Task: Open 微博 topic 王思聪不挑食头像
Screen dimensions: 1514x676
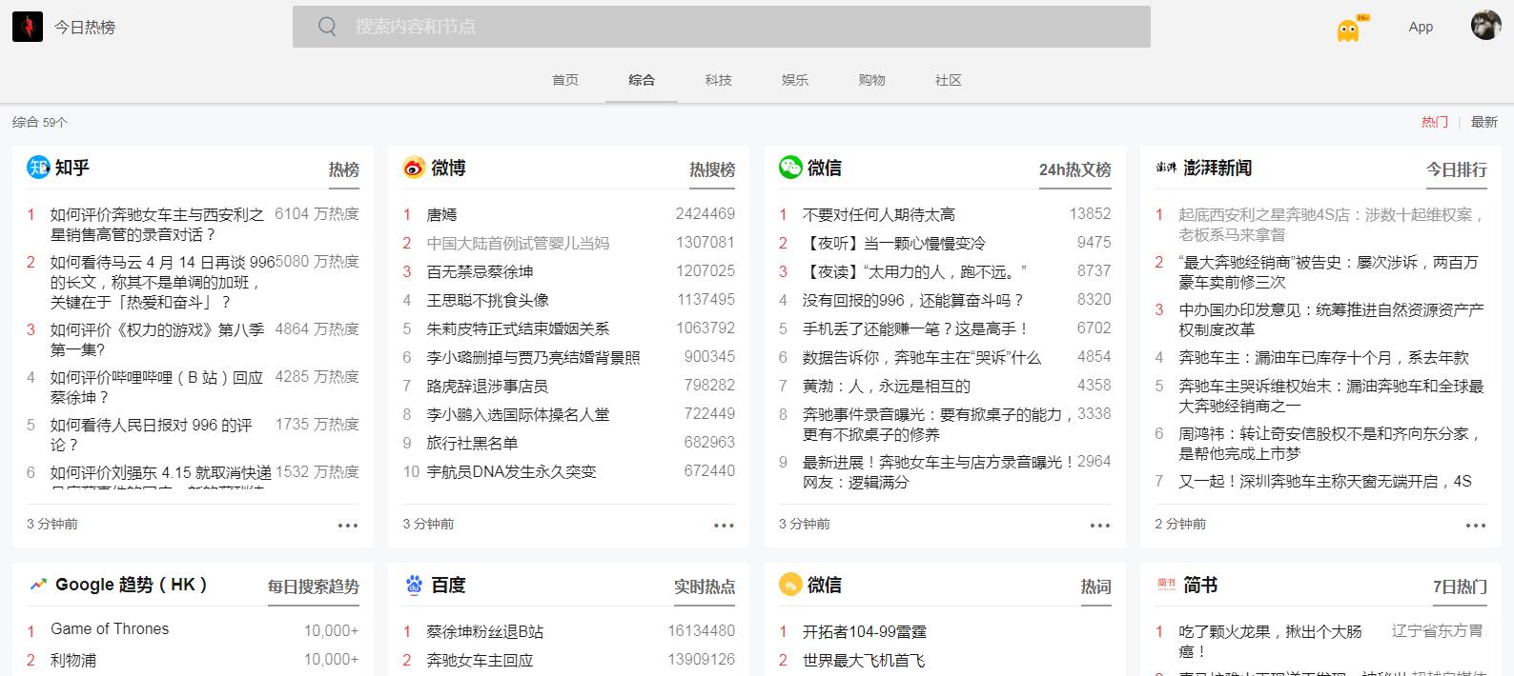Action: [488, 300]
